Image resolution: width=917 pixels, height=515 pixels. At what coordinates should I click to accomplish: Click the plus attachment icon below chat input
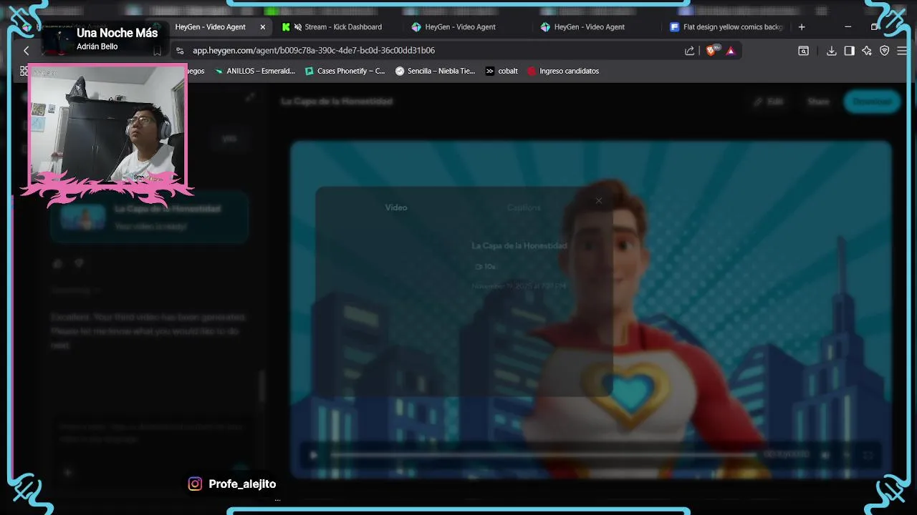coord(67,472)
